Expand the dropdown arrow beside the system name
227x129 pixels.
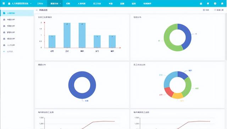click(31, 4)
